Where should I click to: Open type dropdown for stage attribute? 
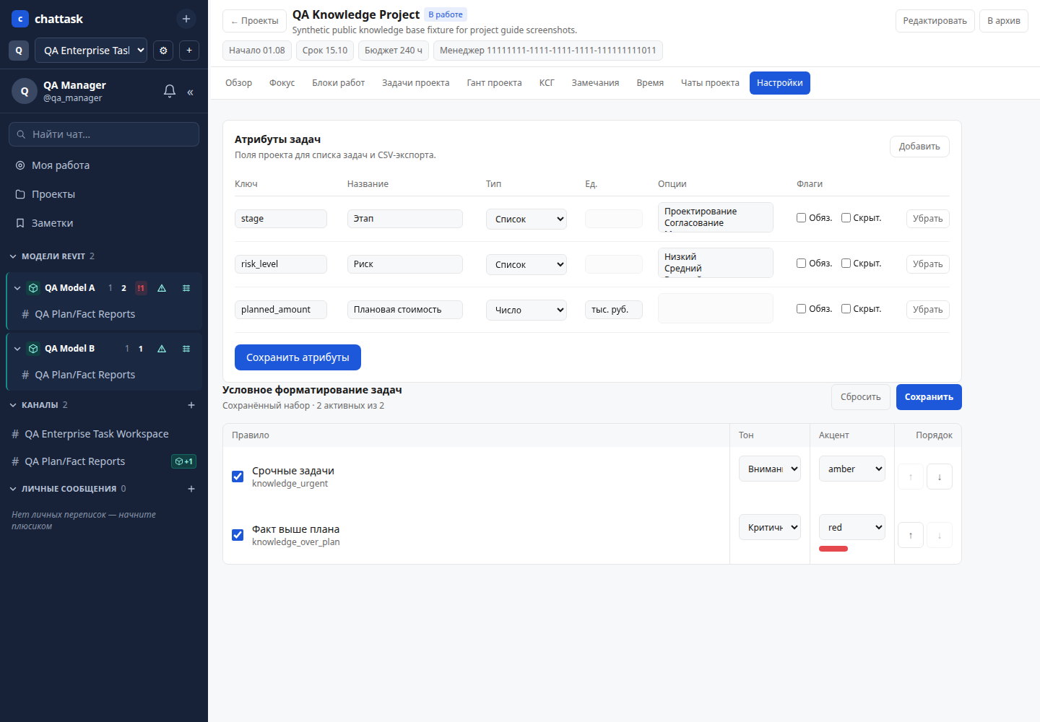point(526,219)
